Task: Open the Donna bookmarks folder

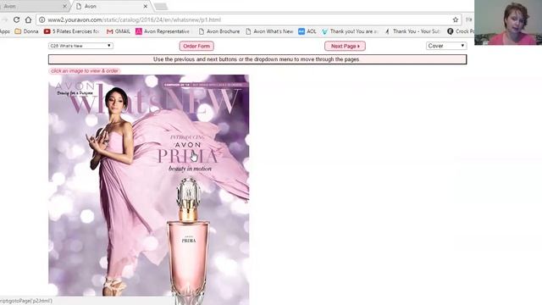Action: coord(26,31)
